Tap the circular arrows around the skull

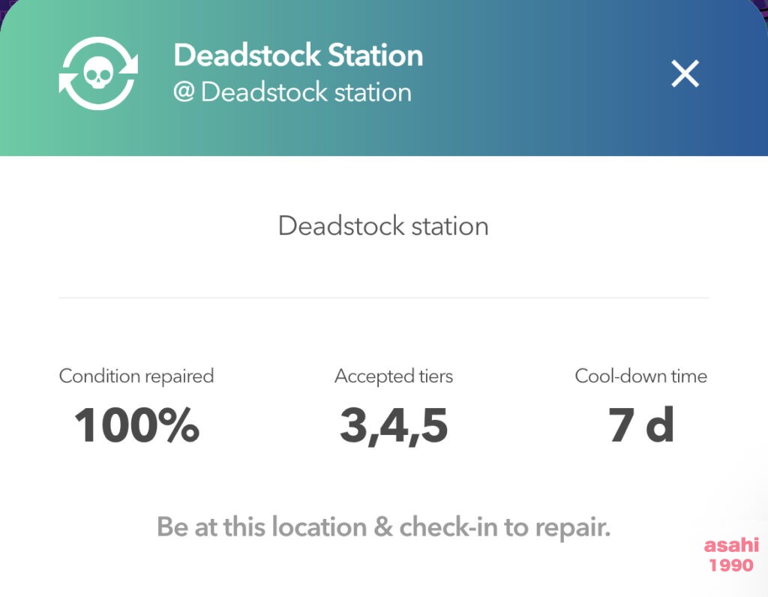click(x=98, y=74)
